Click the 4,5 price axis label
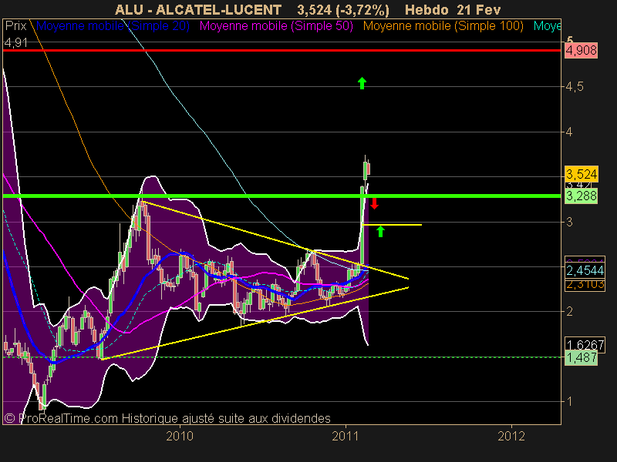The image size is (617, 462). click(x=575, y=87)
